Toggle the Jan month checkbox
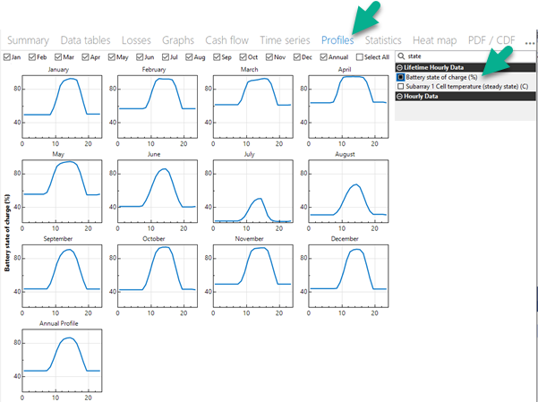538x402 pixels. pyautogui.click(x=7, y=57)
